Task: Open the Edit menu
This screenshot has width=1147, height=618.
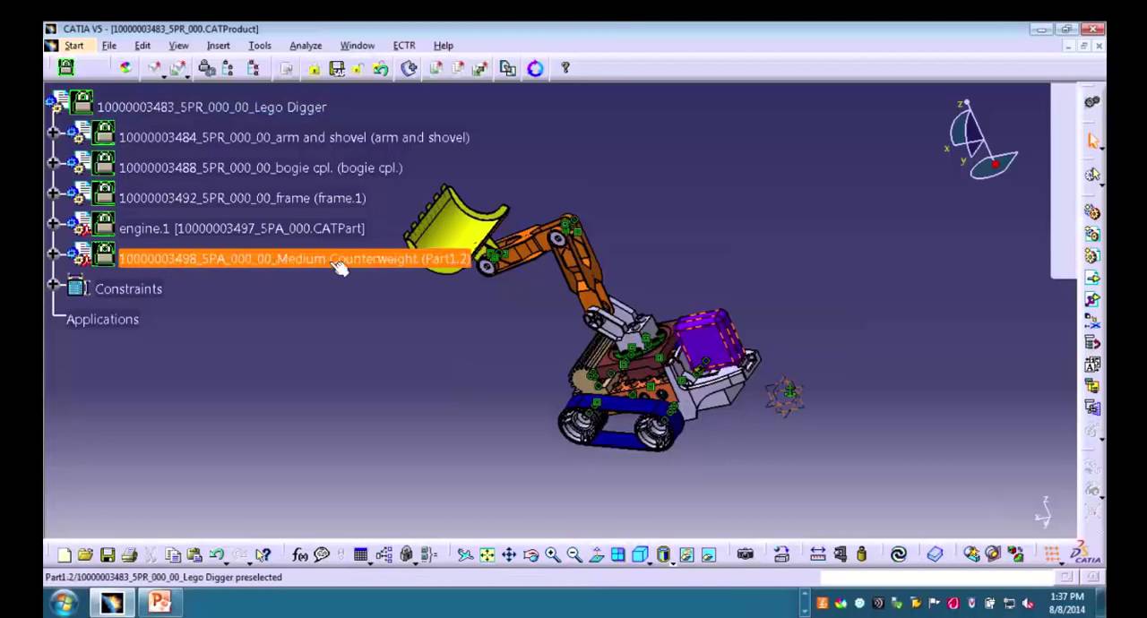Action: 142,46
